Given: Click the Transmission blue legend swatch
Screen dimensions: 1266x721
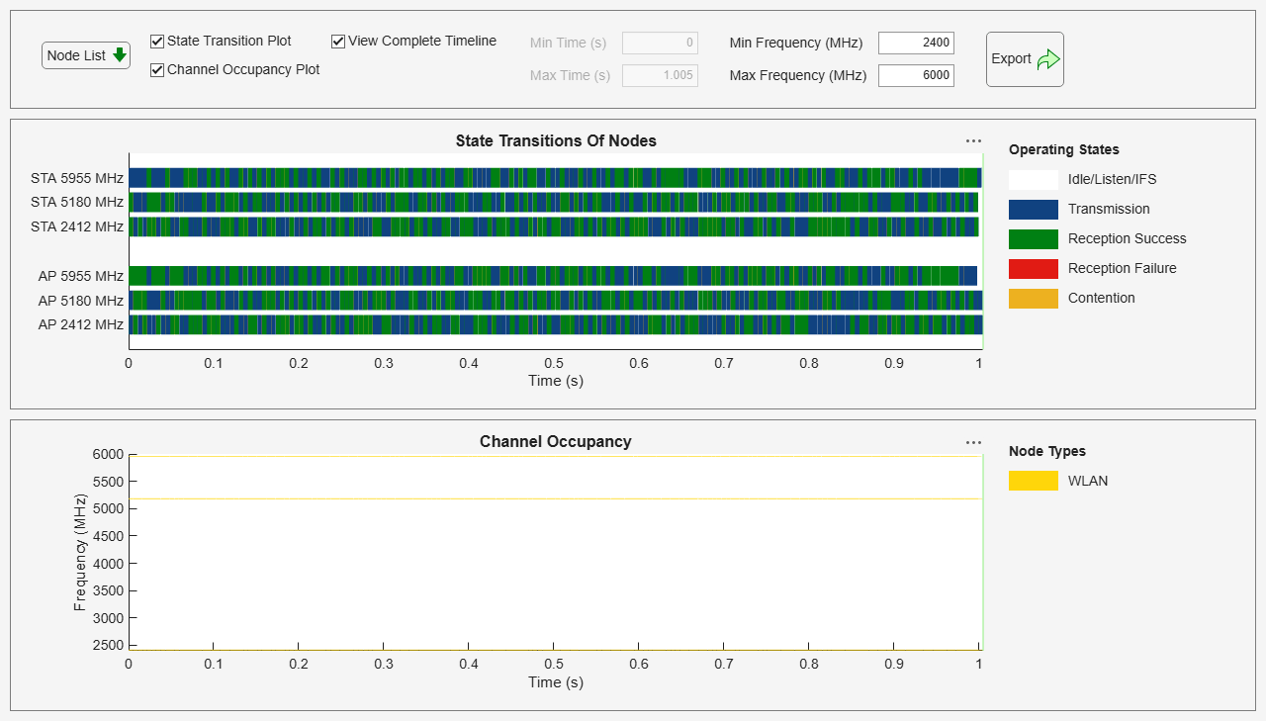Looking at the screenshot, I should 1034,210.
